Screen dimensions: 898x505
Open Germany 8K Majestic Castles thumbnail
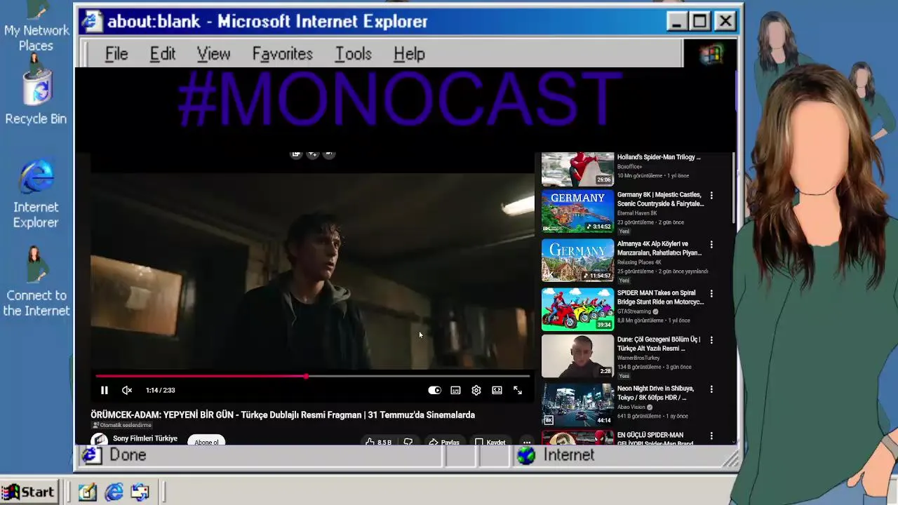(x=577, y=211)
